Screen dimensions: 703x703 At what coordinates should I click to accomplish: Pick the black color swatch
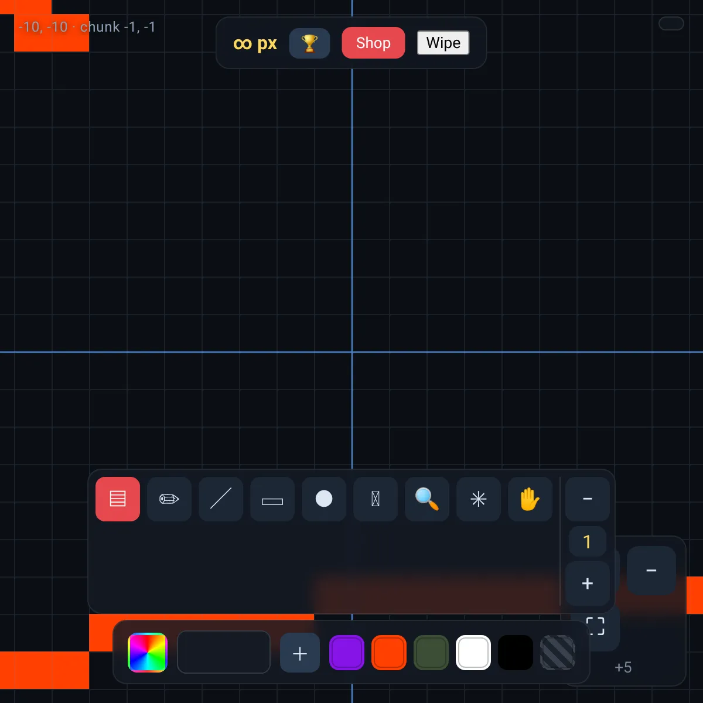tap(516, 653)
